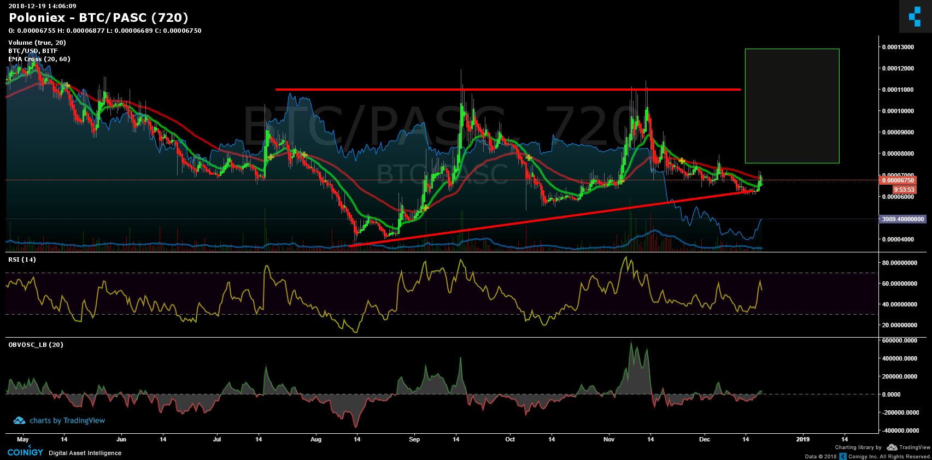The width and height of the screenshot is (932, 460).
Task: Open the 'charts by TradingView' link
Action: click(x=67, y=421)
